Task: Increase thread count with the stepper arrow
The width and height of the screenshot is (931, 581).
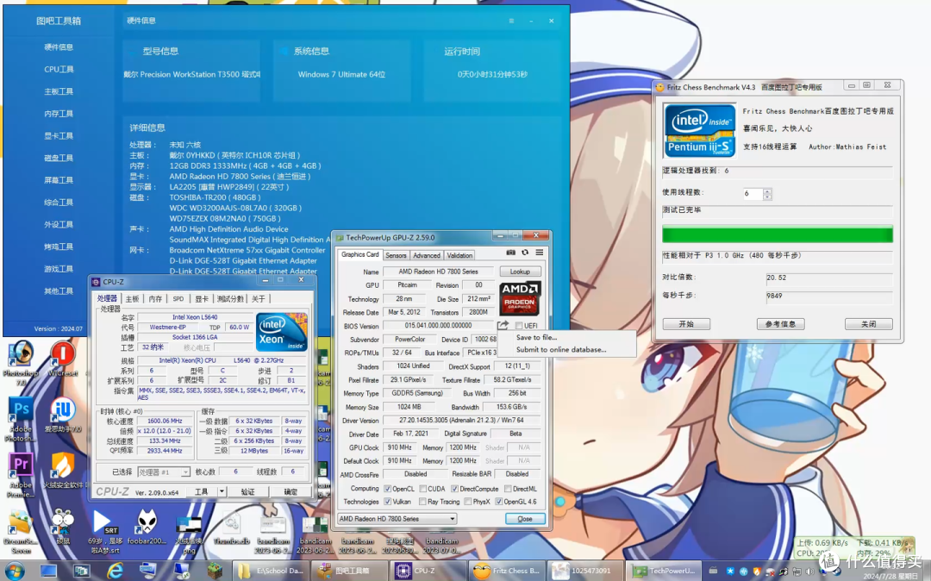Action: [x=767, y=191]
